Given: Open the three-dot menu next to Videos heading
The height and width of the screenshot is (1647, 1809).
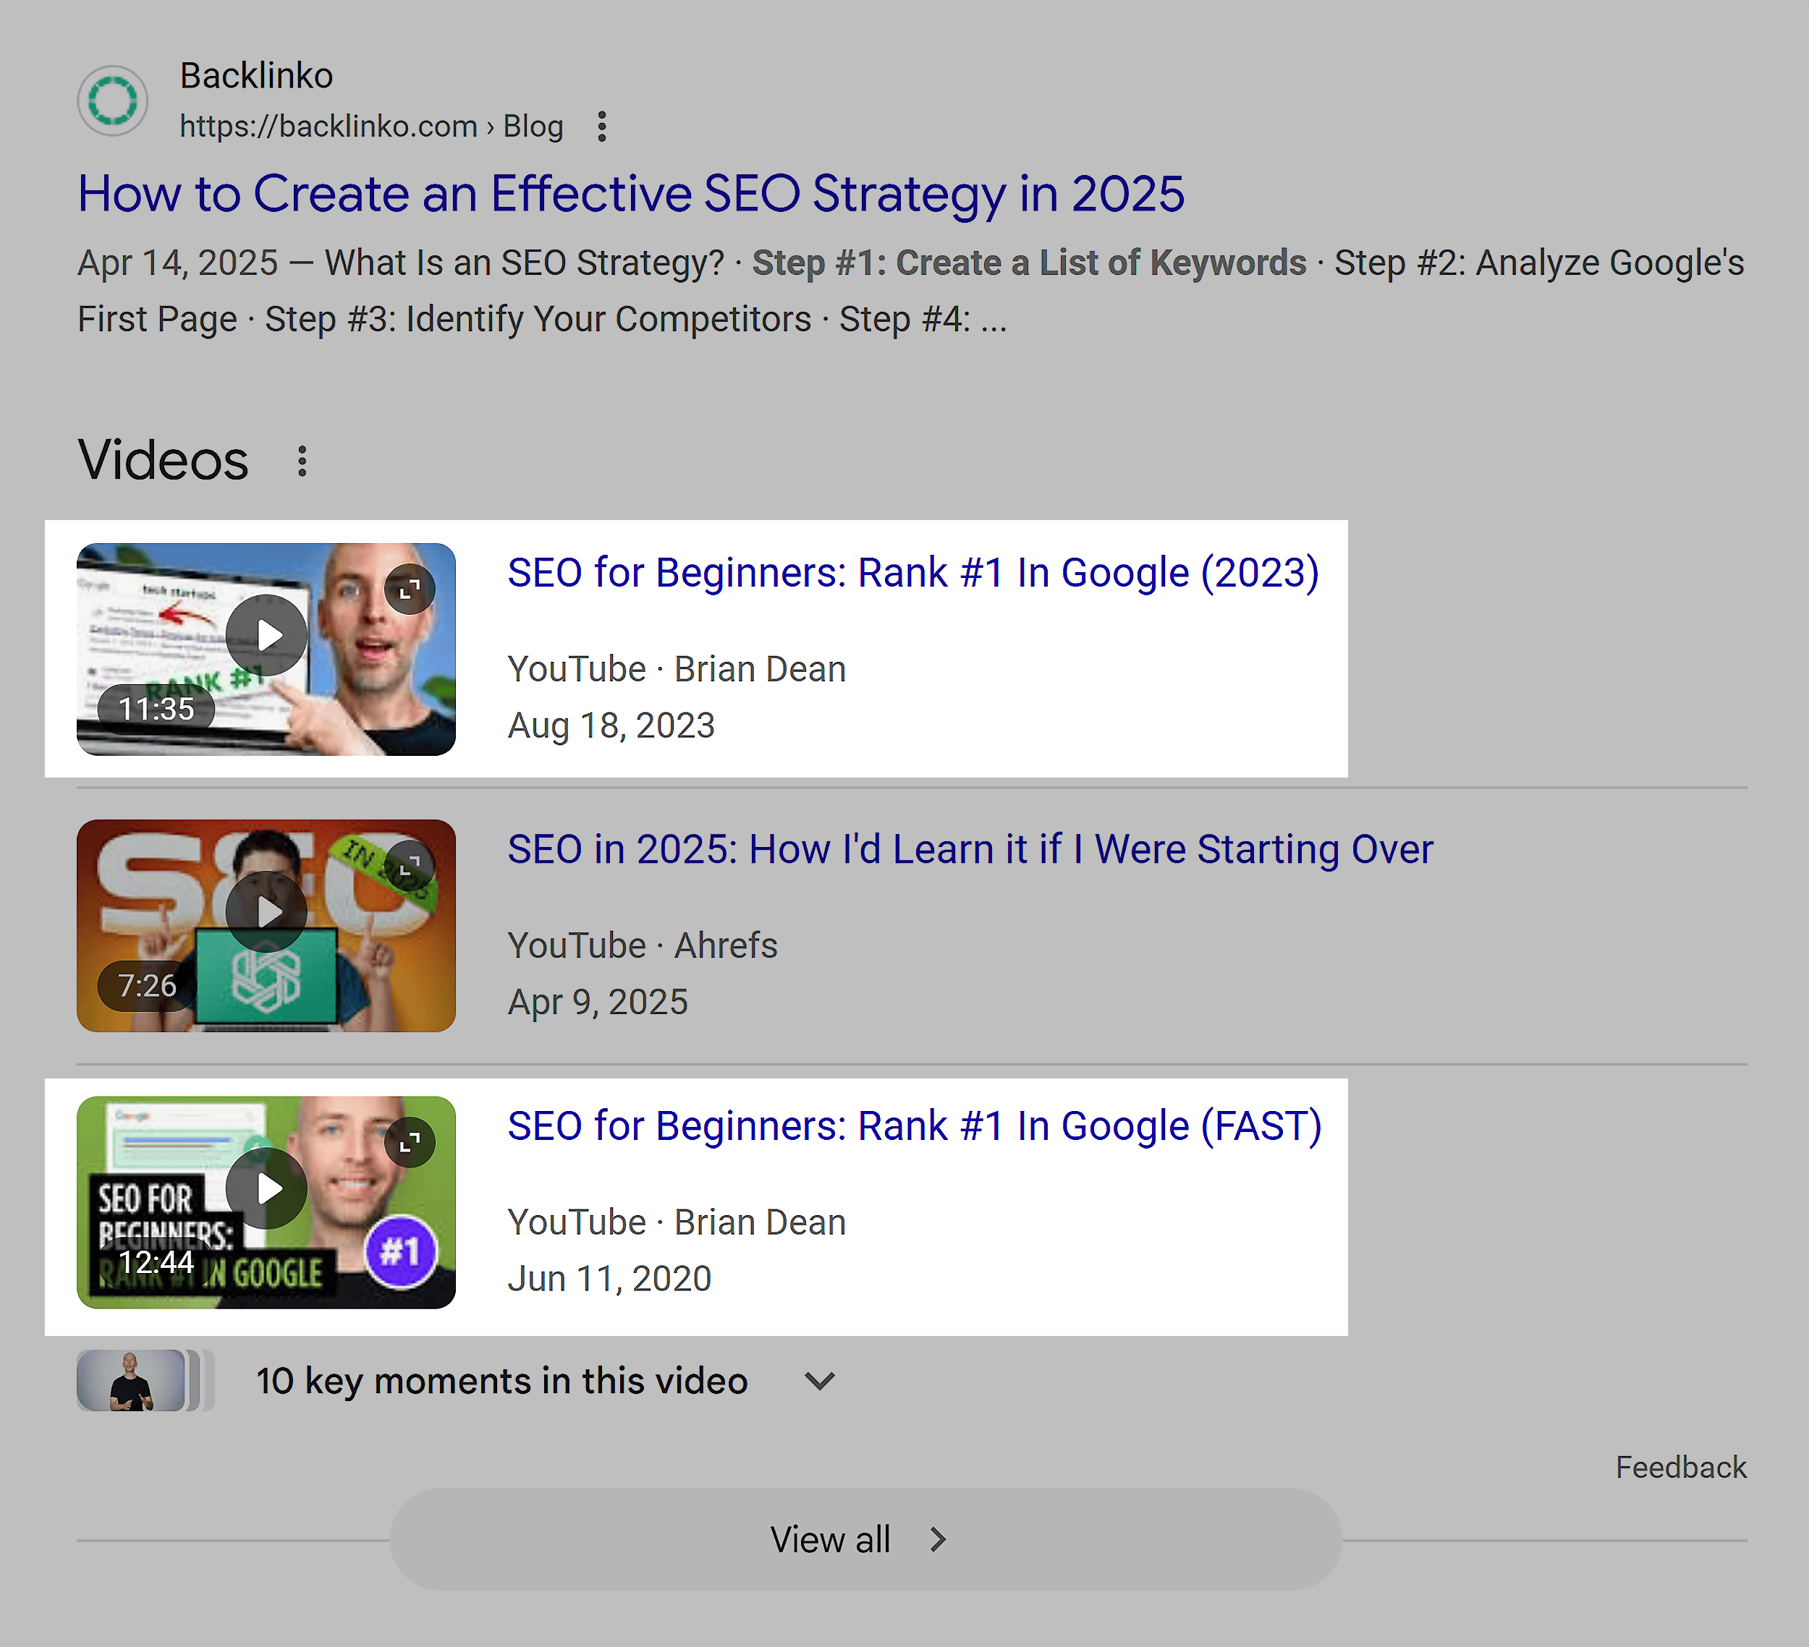Looking at the screenshot, I should point(302,460).
